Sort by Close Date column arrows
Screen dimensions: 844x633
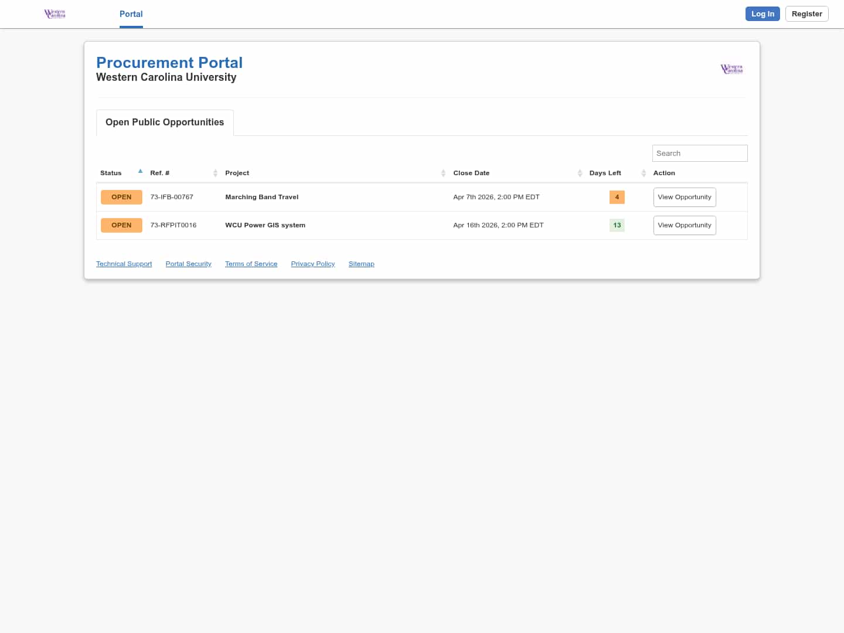580,173
